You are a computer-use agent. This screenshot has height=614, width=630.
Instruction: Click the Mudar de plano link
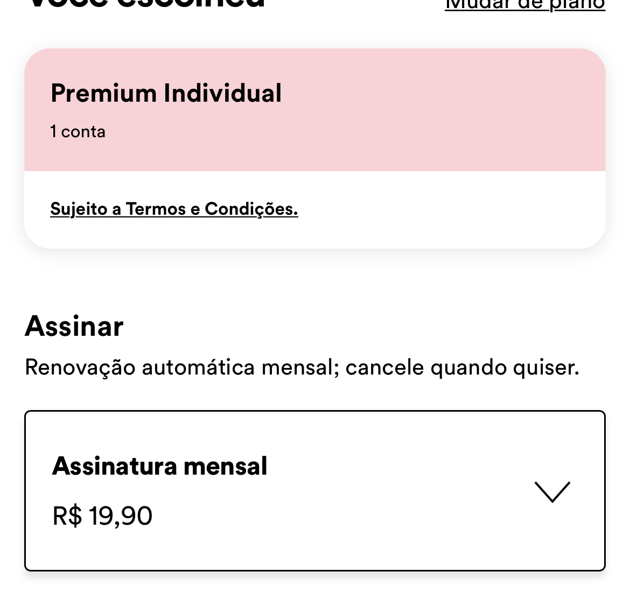click(524, 5)
